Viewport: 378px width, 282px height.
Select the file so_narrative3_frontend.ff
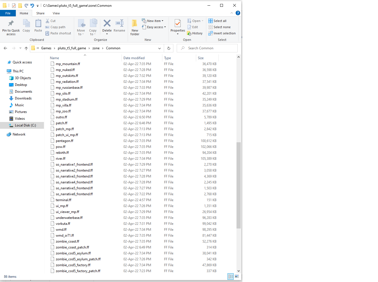pos(74,176)
